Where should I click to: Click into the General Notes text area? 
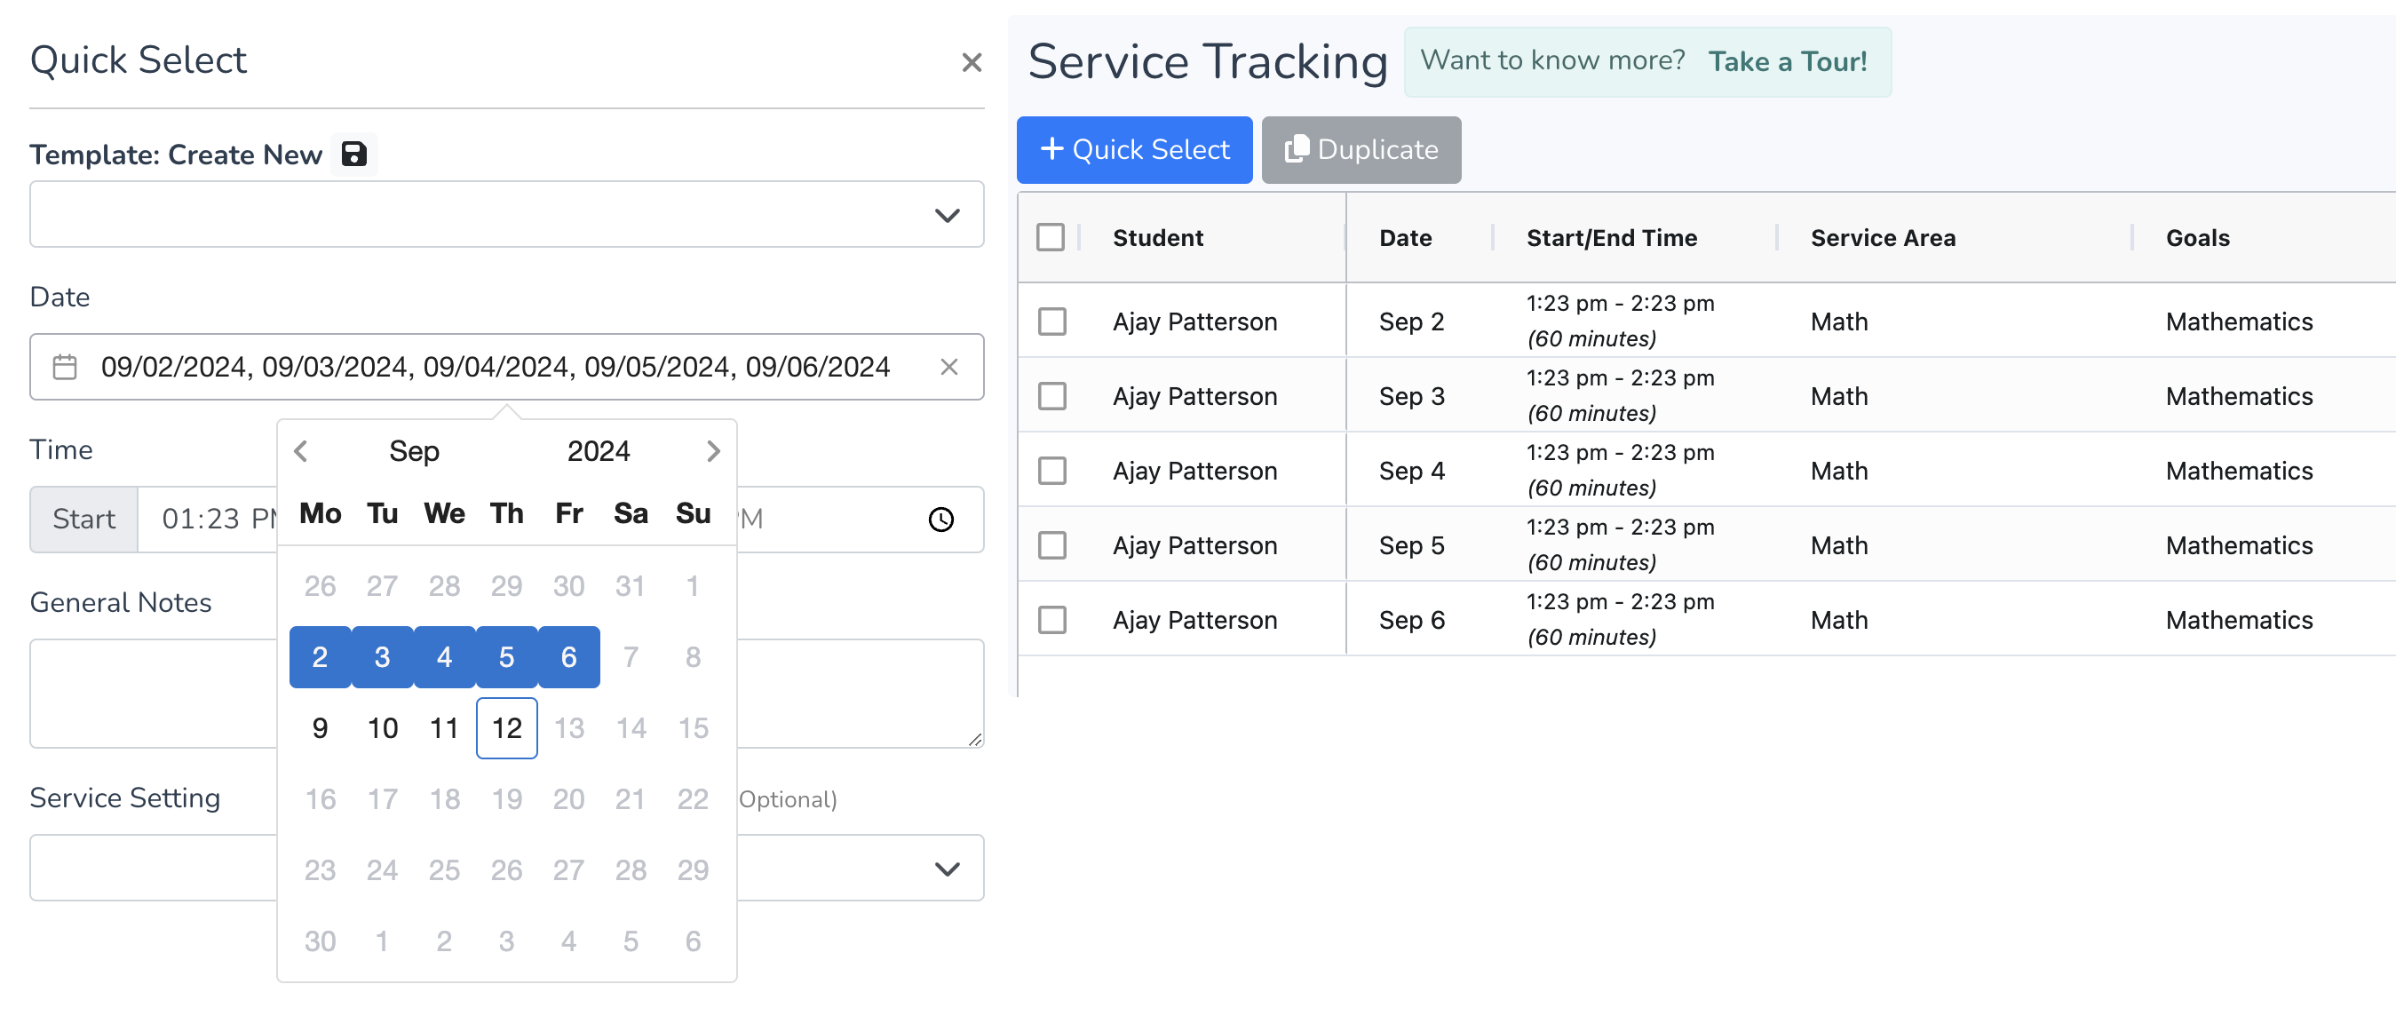[154, 693]
